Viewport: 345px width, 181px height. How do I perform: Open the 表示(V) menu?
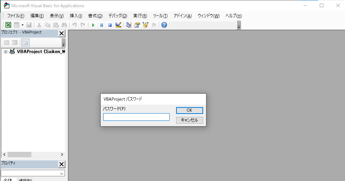[57, 16]
